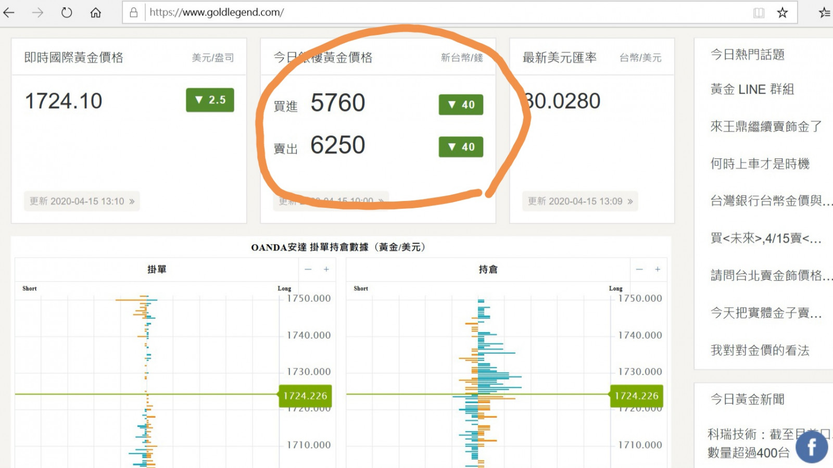Click the browser forward arrow
The width and height of the screenshot is (833, 468).
(x=37, y=12)
